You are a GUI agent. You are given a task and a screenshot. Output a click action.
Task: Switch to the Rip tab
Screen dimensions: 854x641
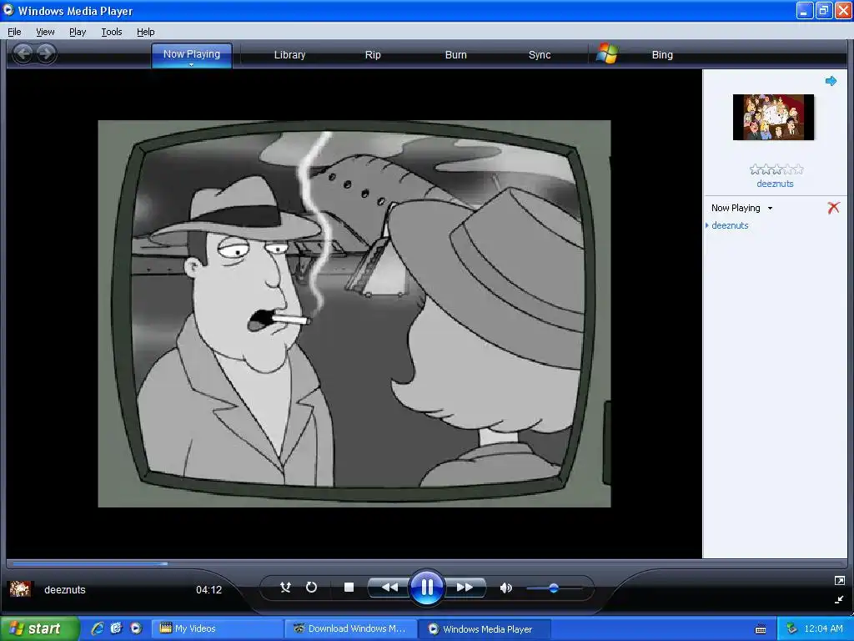click(x=373, y=54)
